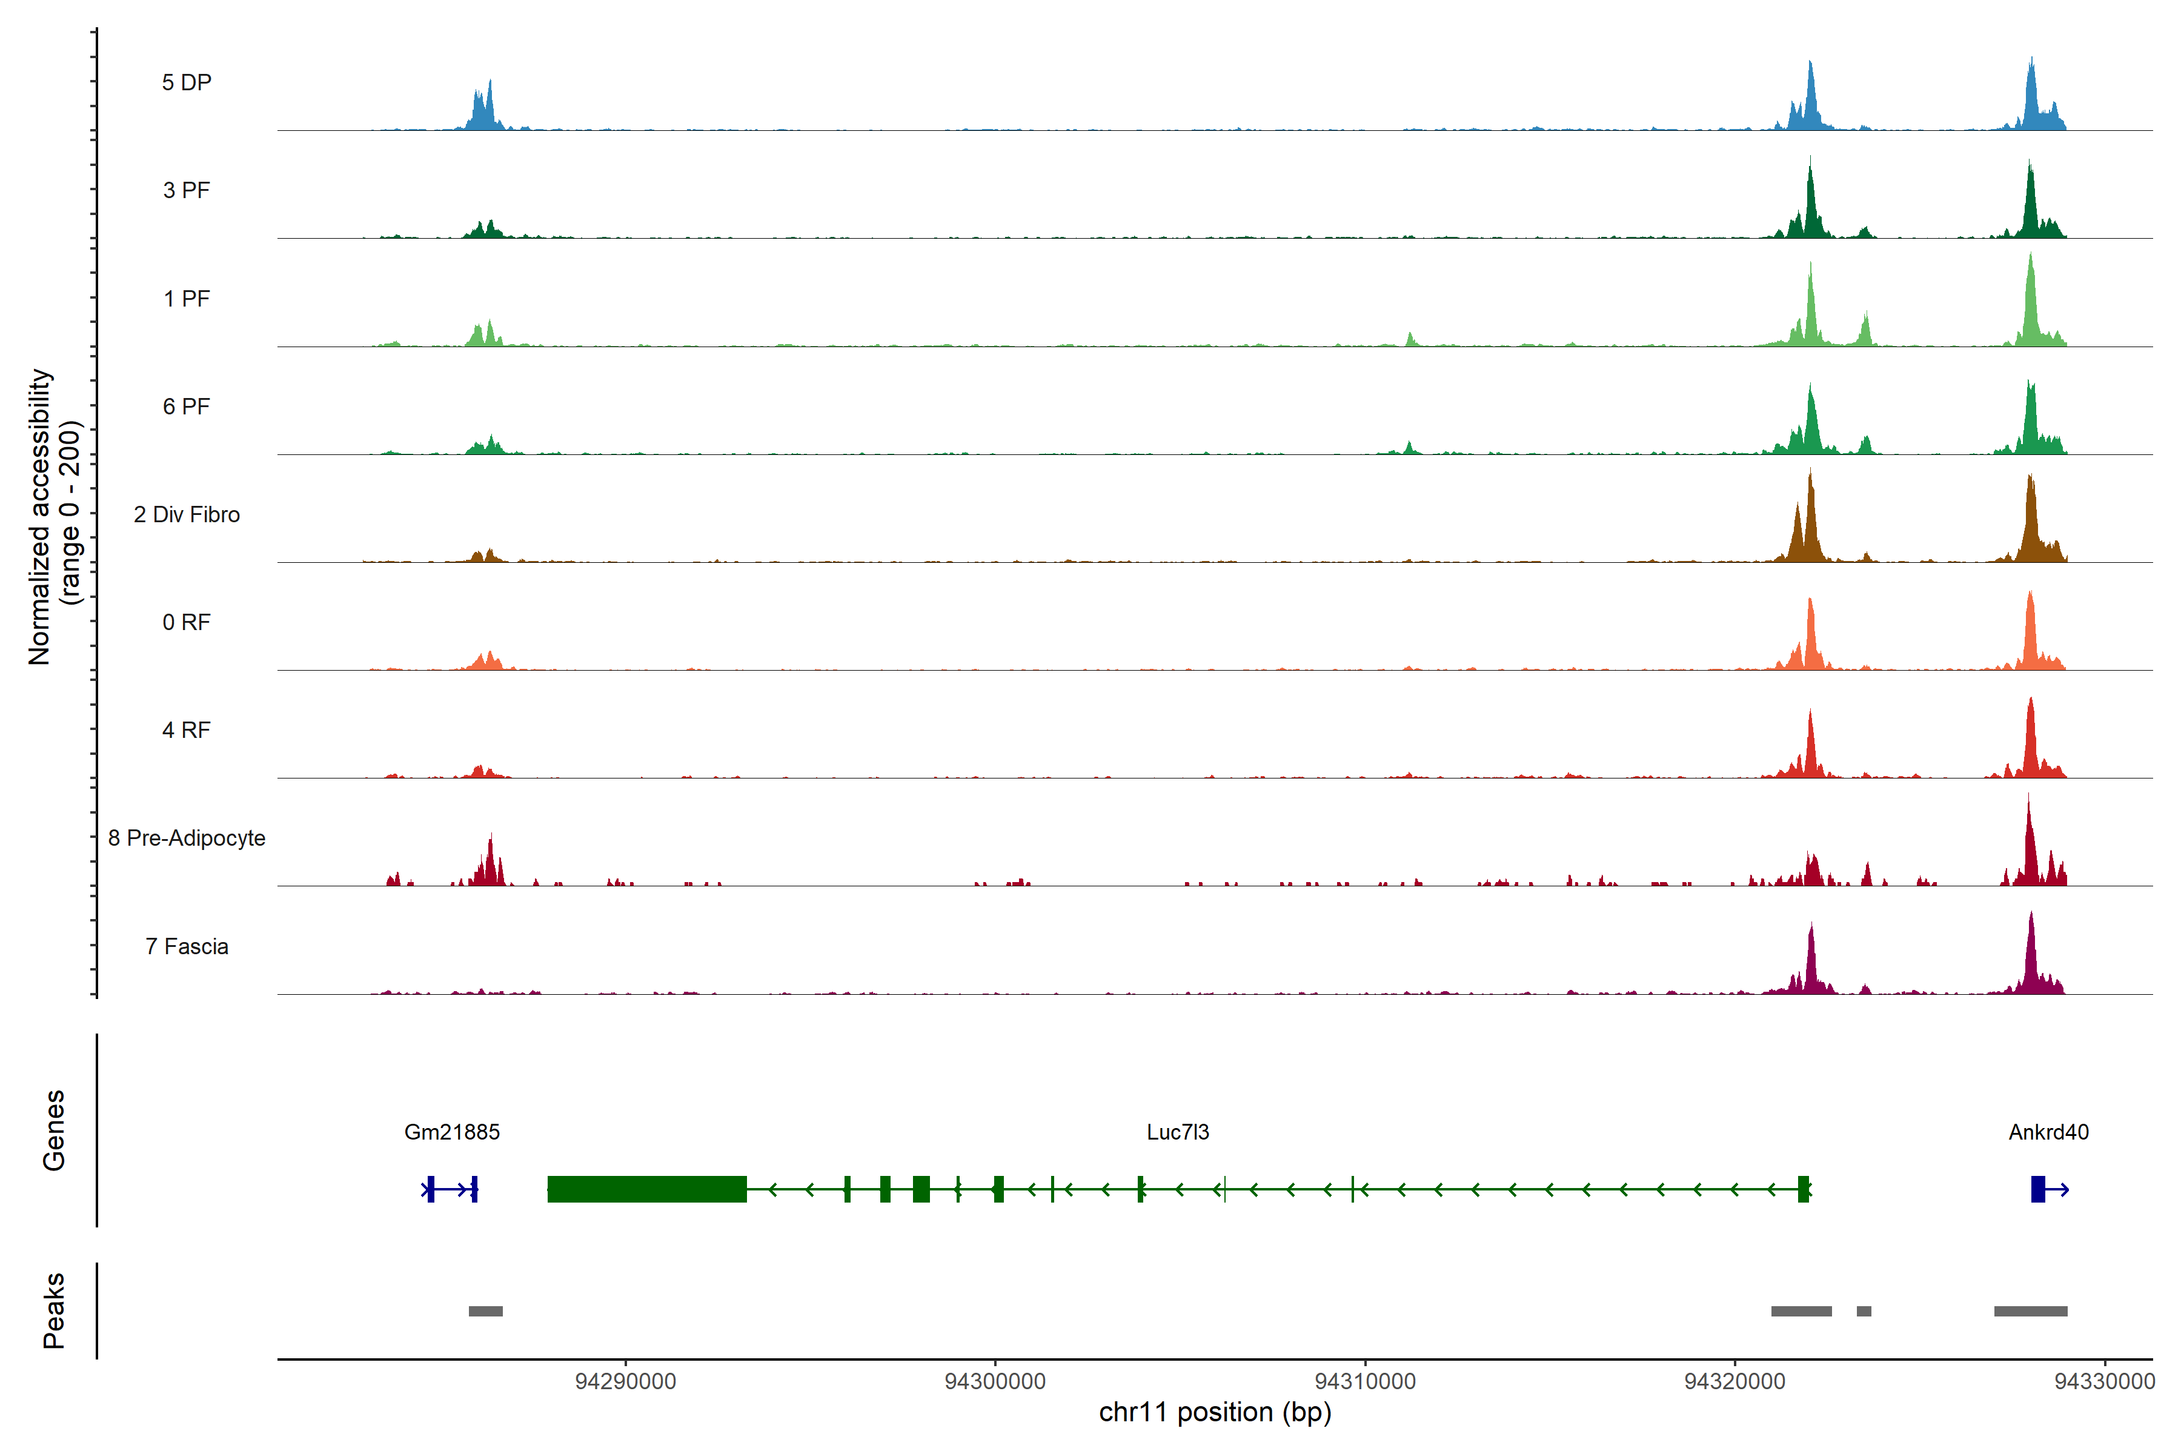Screen dimensions: 2181x1454
Task: Click the Gm21885 gene label
Action: click(x=451, y=1131)
